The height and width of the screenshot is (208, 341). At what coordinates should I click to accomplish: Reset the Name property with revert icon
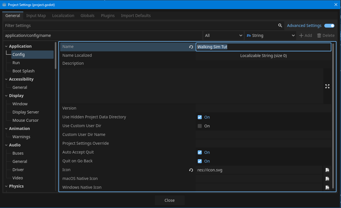(x=191, y=47)
